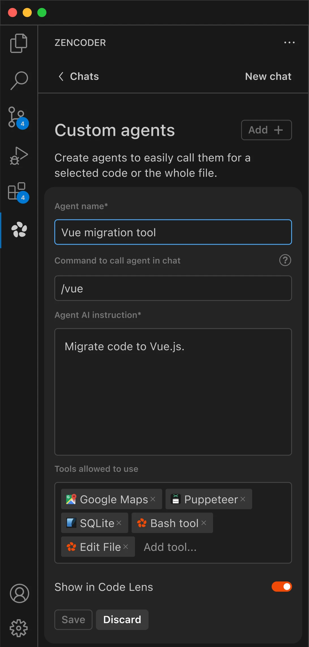Click the Bash tool flower icon
The image size is (309, 647).
(x=141, y=523)
